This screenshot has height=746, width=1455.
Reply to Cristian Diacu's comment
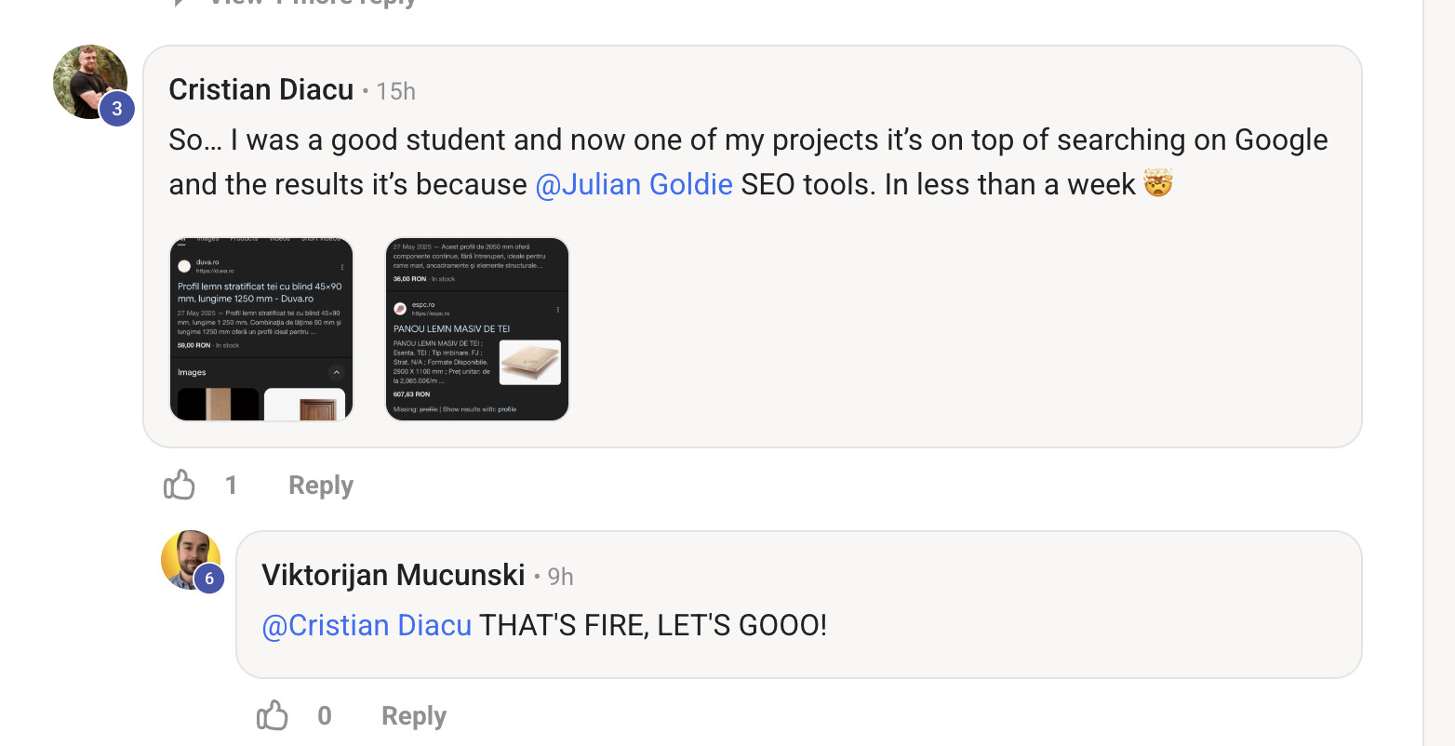click(x=321, y=486)
